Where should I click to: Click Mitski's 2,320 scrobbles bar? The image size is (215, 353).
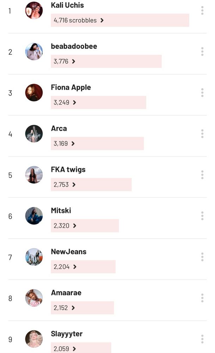pos(85,226)
